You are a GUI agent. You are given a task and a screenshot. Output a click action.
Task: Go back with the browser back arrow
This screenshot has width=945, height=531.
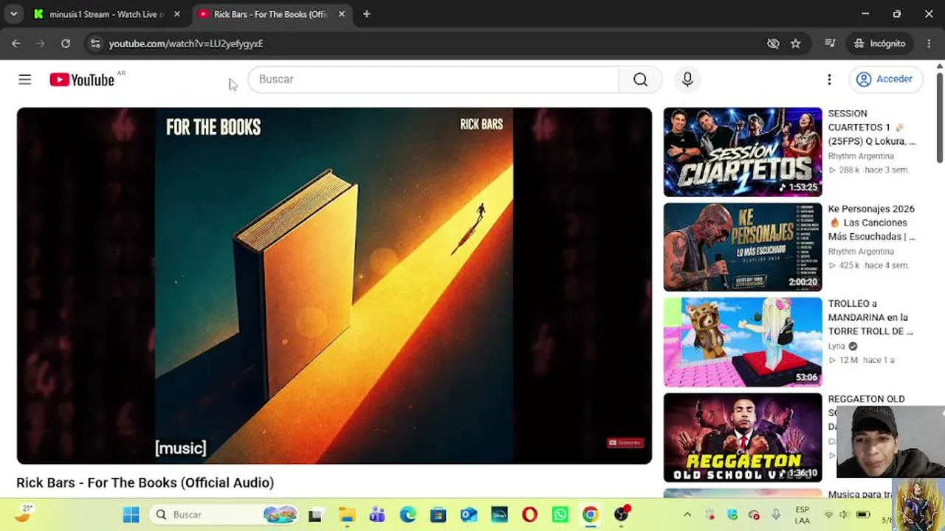16,44
